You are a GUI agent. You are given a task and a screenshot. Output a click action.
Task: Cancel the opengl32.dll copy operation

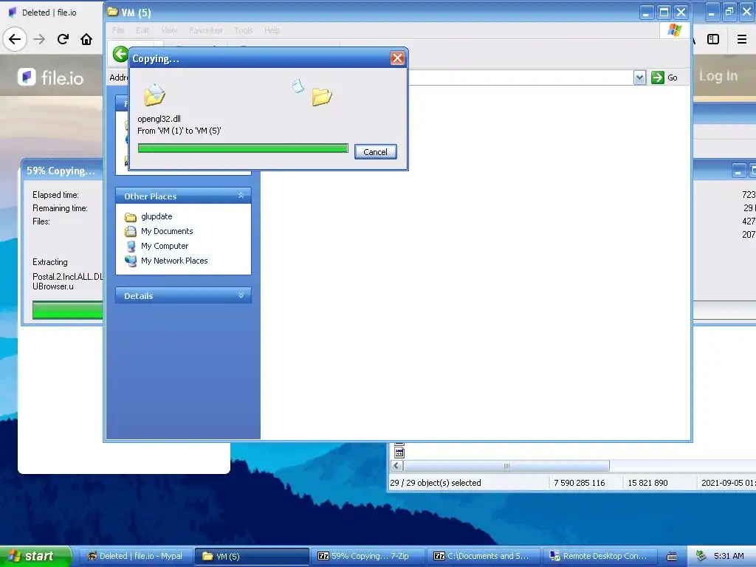[x=375, y=152]
